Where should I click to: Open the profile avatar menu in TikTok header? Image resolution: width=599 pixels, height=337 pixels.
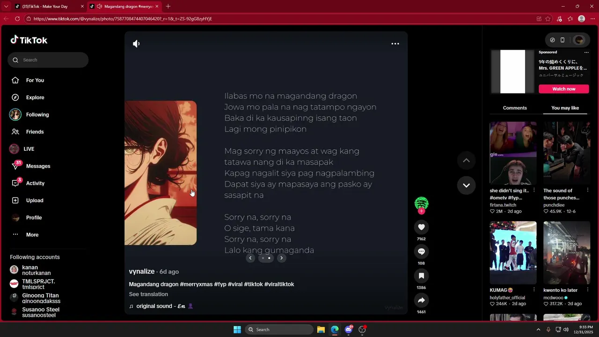pos(579,40)
